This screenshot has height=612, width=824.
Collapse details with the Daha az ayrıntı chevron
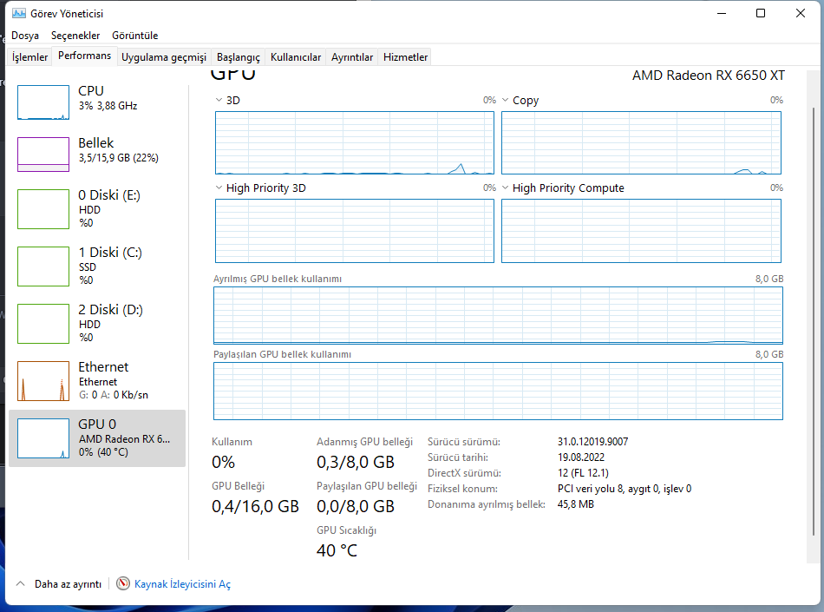[21, 583]
